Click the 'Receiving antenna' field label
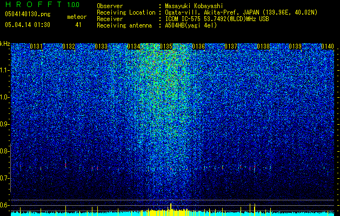Image resolution: width=340 pixels, height=216 pixels. click(x=124, y=25)
